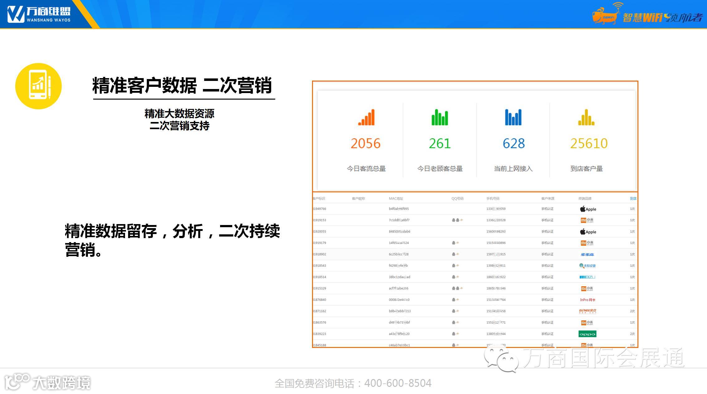Select the 到店客户量 statistic 25610
Screen dimensions: 707x394
tap(589, 143)
